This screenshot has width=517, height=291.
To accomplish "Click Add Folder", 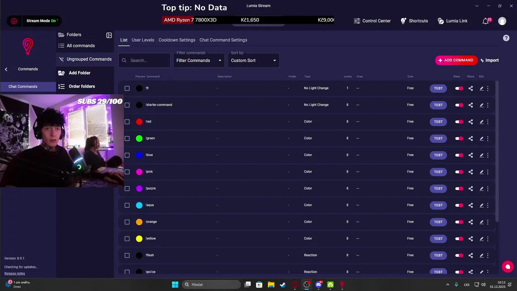I will 74,73.
